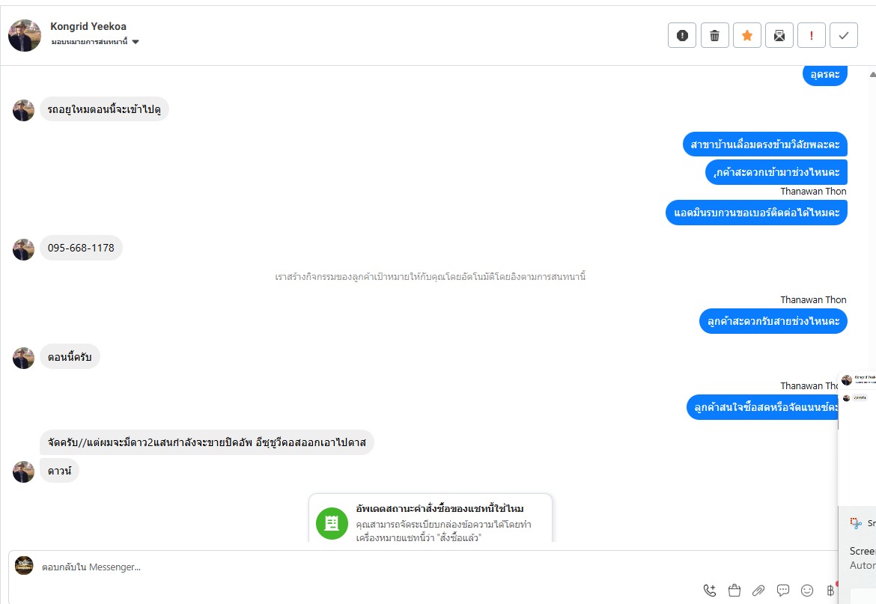Click the page avatar beside reply box

point(24,566)
